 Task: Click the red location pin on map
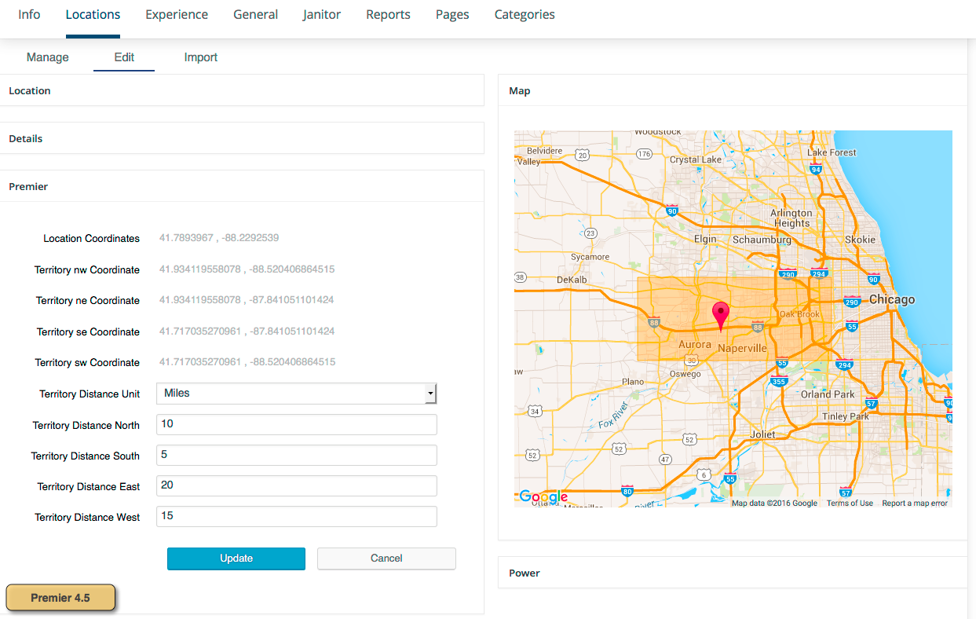pos(720,315)
